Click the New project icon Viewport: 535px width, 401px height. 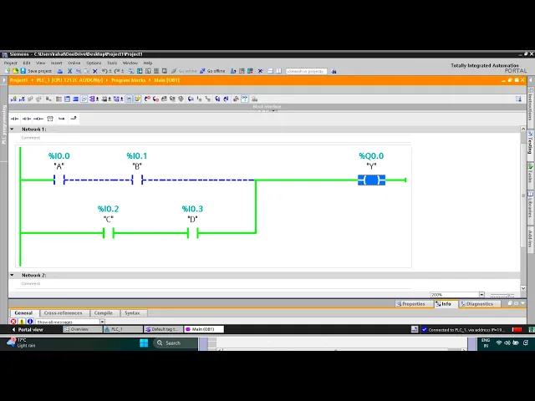coord(8,71)
